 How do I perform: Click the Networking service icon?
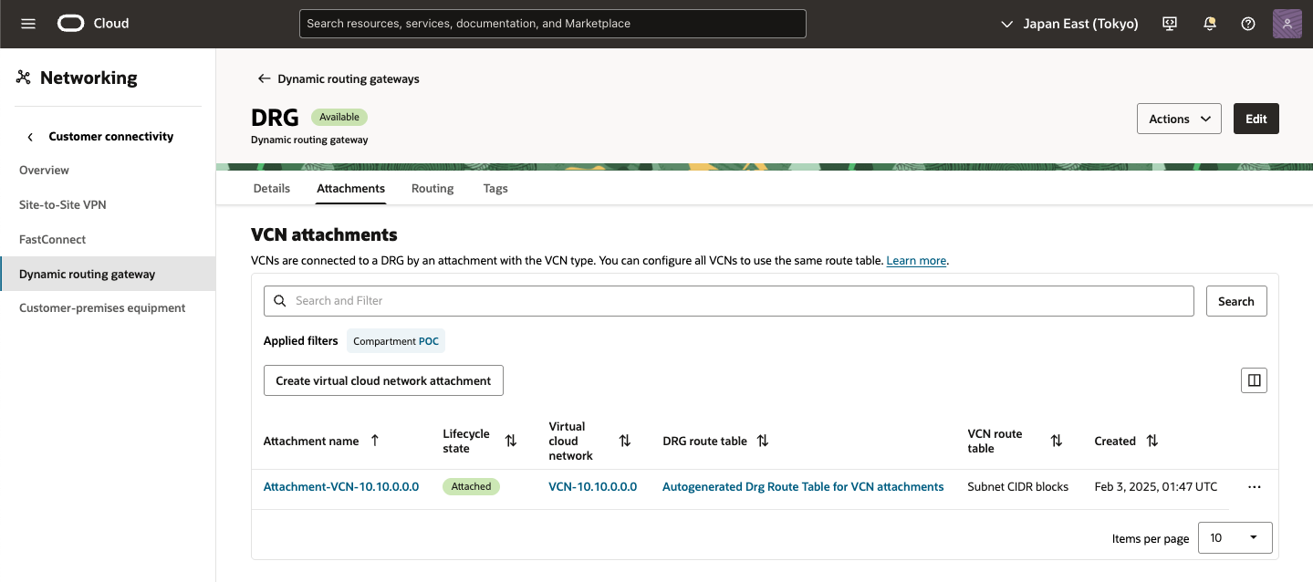click(x=24, y=78)
